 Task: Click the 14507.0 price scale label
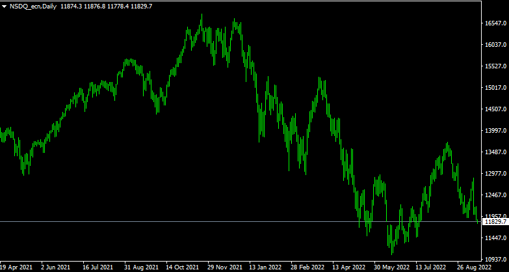coord(495,109)
